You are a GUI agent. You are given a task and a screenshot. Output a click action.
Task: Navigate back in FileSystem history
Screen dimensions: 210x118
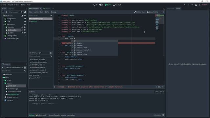(x=3, y=68)
